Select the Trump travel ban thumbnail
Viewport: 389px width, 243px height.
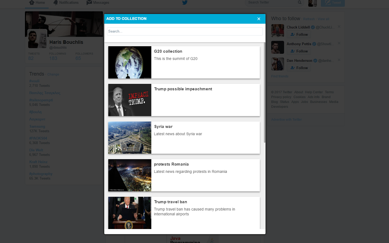click(x=130, y=213)
